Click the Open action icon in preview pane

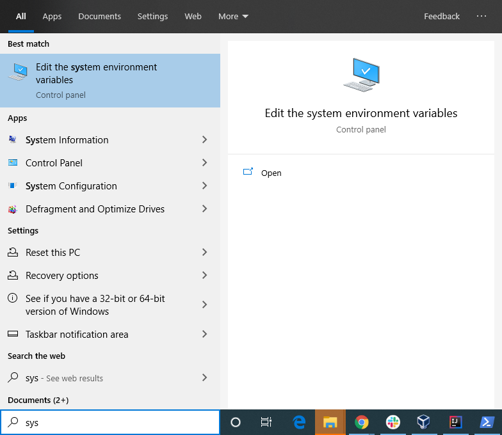tap(248, 171)
